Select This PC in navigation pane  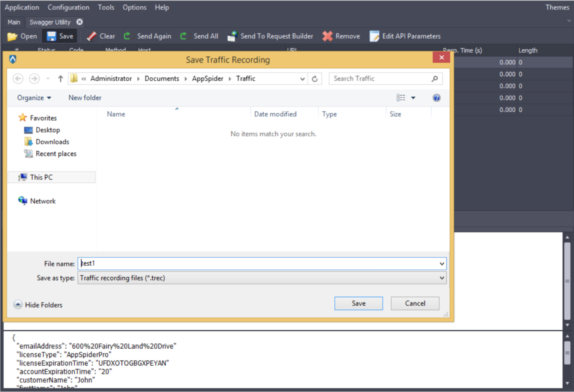(52, 177)
